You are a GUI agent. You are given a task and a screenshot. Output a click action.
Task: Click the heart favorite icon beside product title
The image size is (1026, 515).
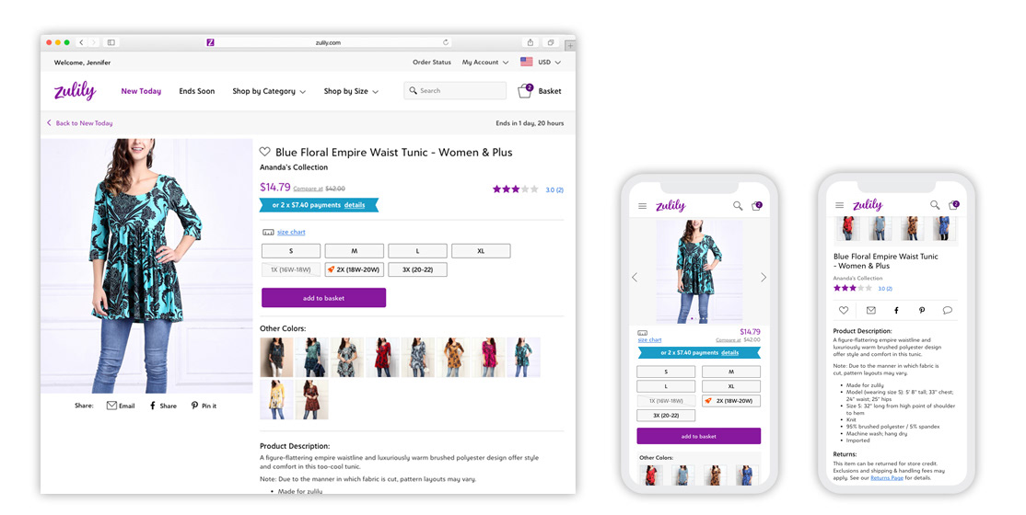[264, 152]
